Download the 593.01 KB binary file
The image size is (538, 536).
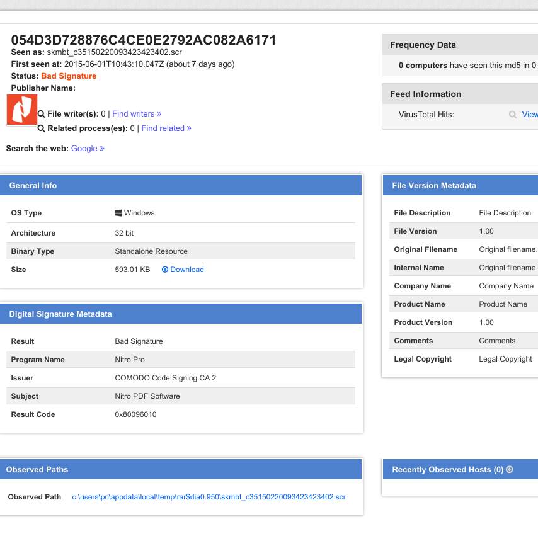186,270
